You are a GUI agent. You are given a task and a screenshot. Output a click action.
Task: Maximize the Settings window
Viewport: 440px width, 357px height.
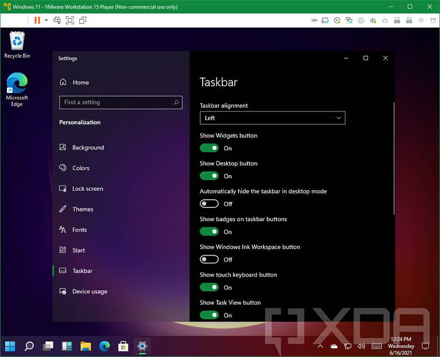coord(366,58)
